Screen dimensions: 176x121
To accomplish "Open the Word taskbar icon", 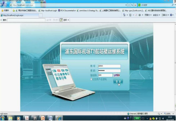I will pyautogui.click(x=51, y=118).
